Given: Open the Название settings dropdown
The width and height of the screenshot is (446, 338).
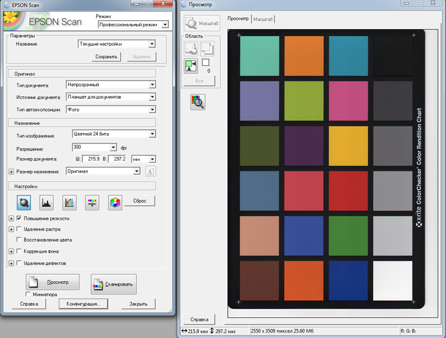Looking at the screenshot, I should pos(117,44).
